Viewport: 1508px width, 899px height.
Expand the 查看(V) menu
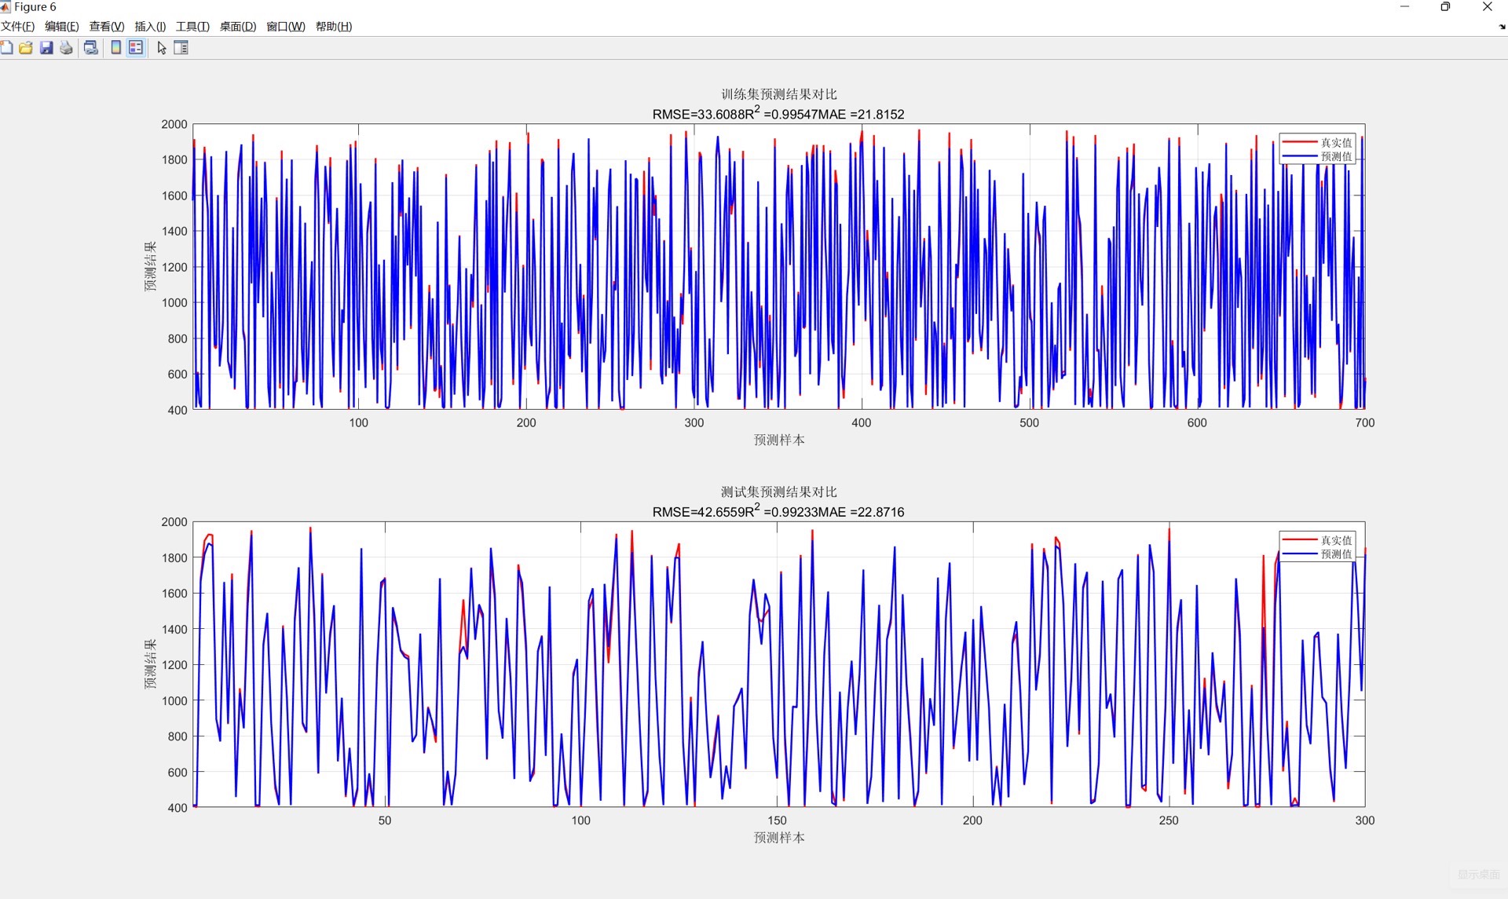click(106, 27)
